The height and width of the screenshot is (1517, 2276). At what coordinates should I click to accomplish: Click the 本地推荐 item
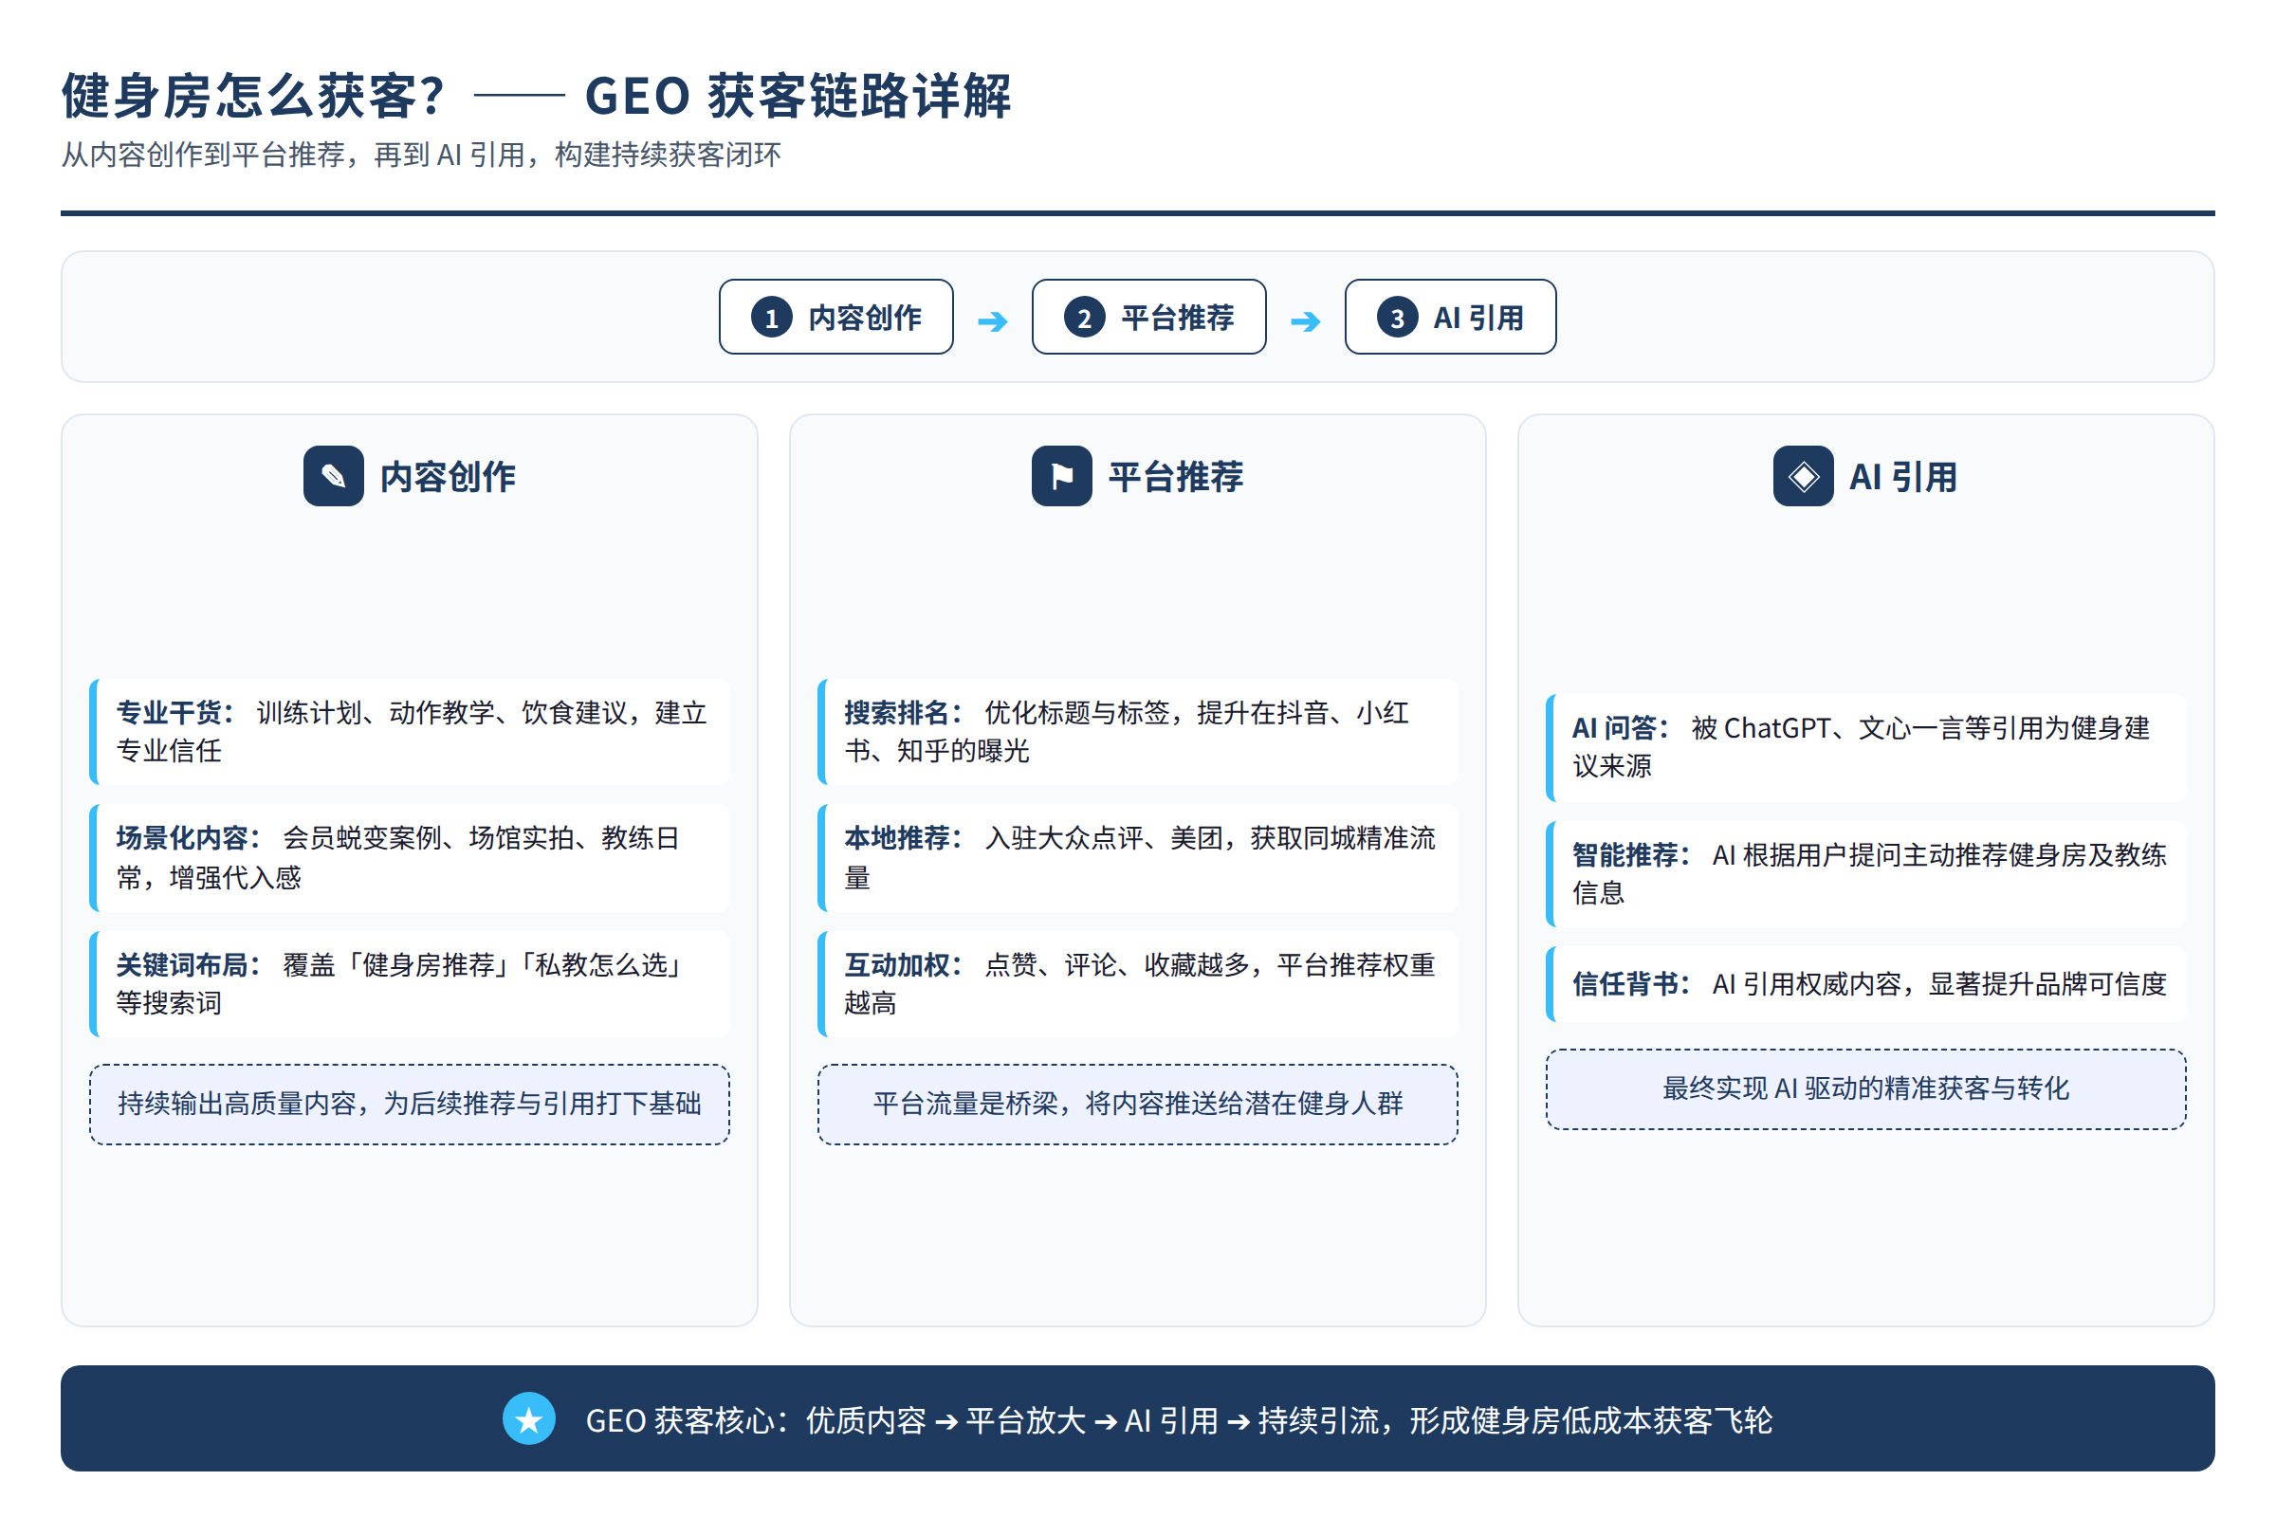[x=1137, y=857]
